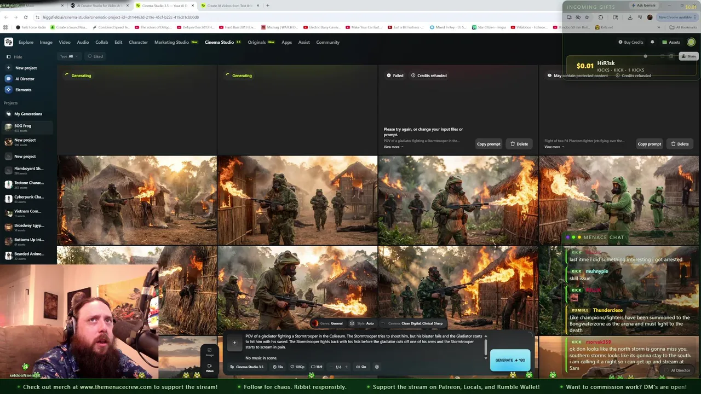Open the Audio menu

[83, 42]
